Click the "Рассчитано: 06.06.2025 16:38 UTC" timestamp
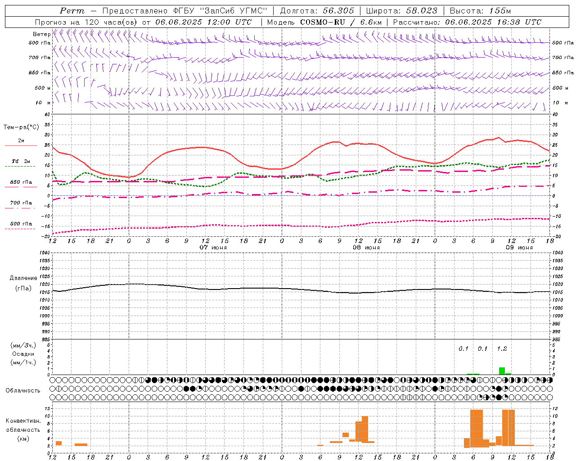 tap(467, 22)
